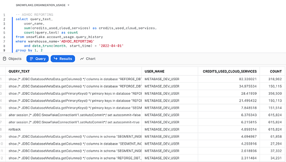Select cell with credits value 6.376343

pos(229,115)
